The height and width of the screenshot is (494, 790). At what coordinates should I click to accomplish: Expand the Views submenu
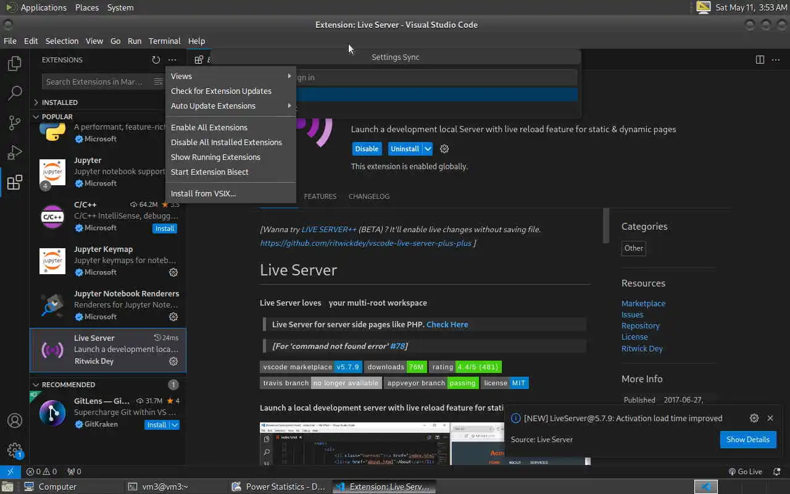pos(231,76)
